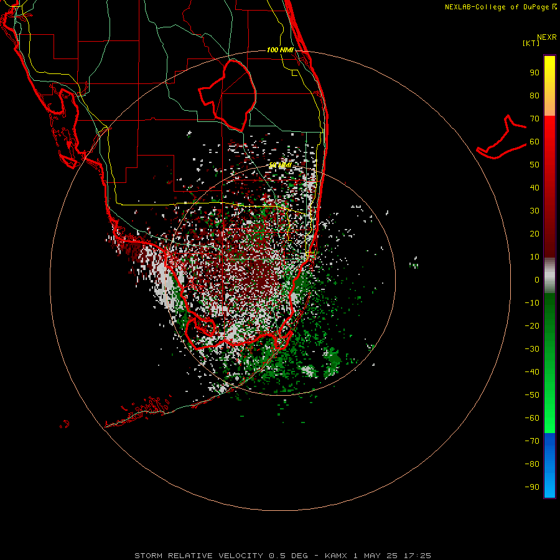Click the positive 20 scale value
This screenshot has width=560, height=560.
(x=534, y=234)
